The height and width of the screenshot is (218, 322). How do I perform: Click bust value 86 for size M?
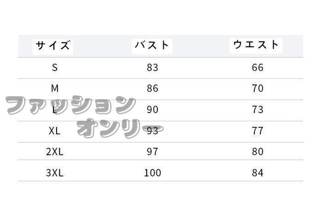(152, 88)
